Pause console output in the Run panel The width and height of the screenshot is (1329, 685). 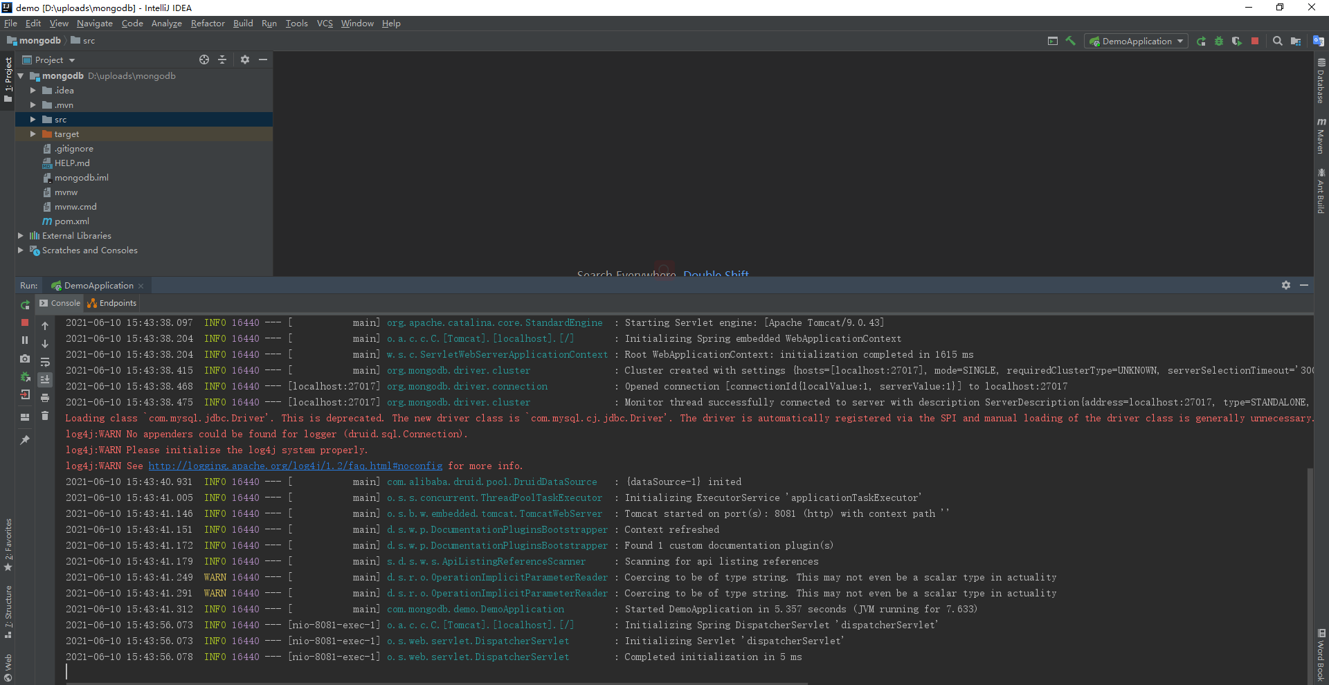click(x=25, y=340)
